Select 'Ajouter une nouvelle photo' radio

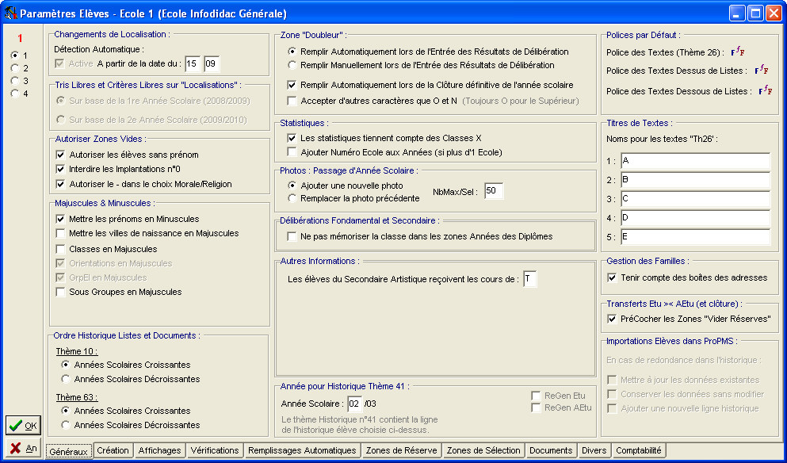[x=292, y=186]
